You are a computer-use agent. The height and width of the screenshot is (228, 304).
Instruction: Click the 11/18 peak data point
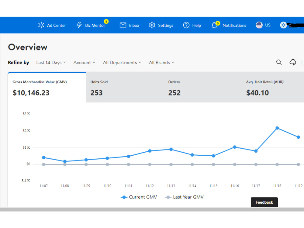tap(277, 128)
